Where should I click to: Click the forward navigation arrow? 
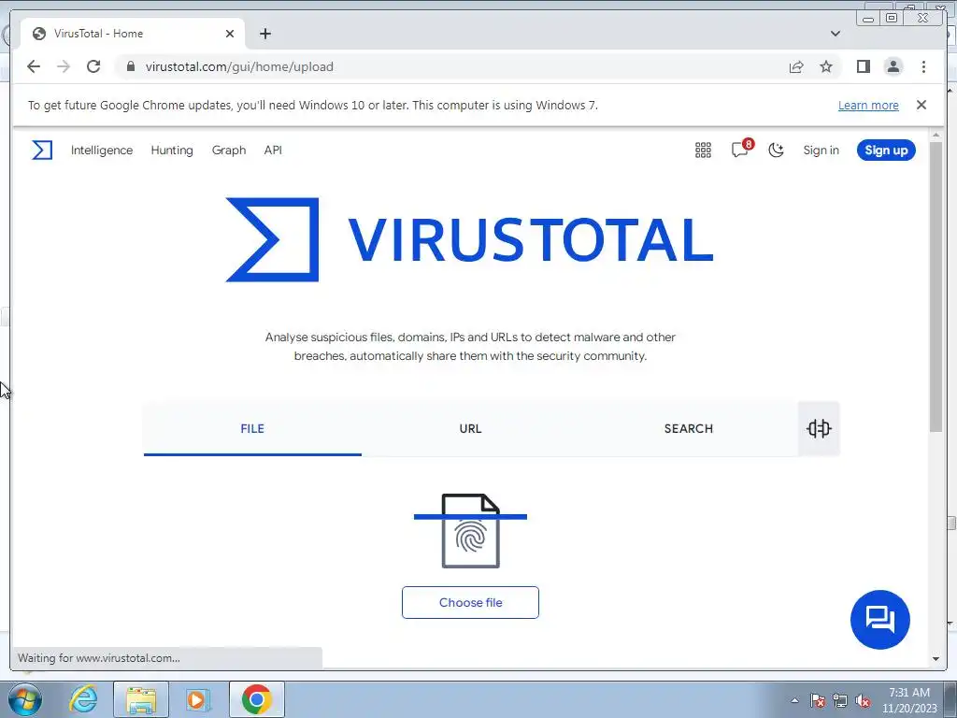click(64, 66)
